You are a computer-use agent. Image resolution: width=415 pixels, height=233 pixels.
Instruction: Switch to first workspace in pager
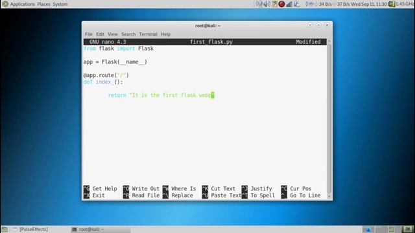pos(368,229)
